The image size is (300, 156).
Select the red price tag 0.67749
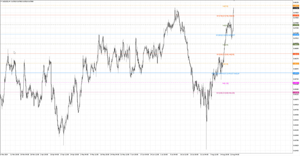[296, 16]
